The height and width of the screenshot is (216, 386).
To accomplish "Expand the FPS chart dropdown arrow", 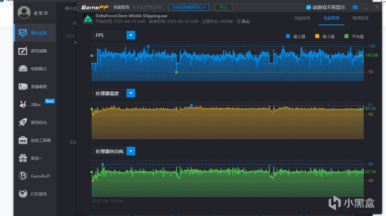I will point(131,35).
